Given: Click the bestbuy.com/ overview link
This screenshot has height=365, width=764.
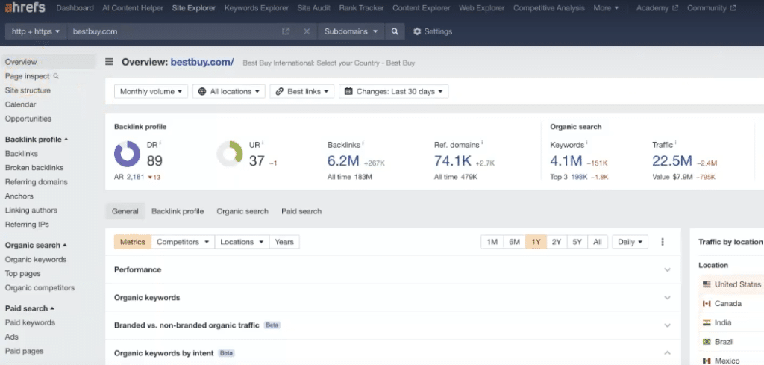Looking at the screenshot, I should pyautogui.click(x=202, y=62).
